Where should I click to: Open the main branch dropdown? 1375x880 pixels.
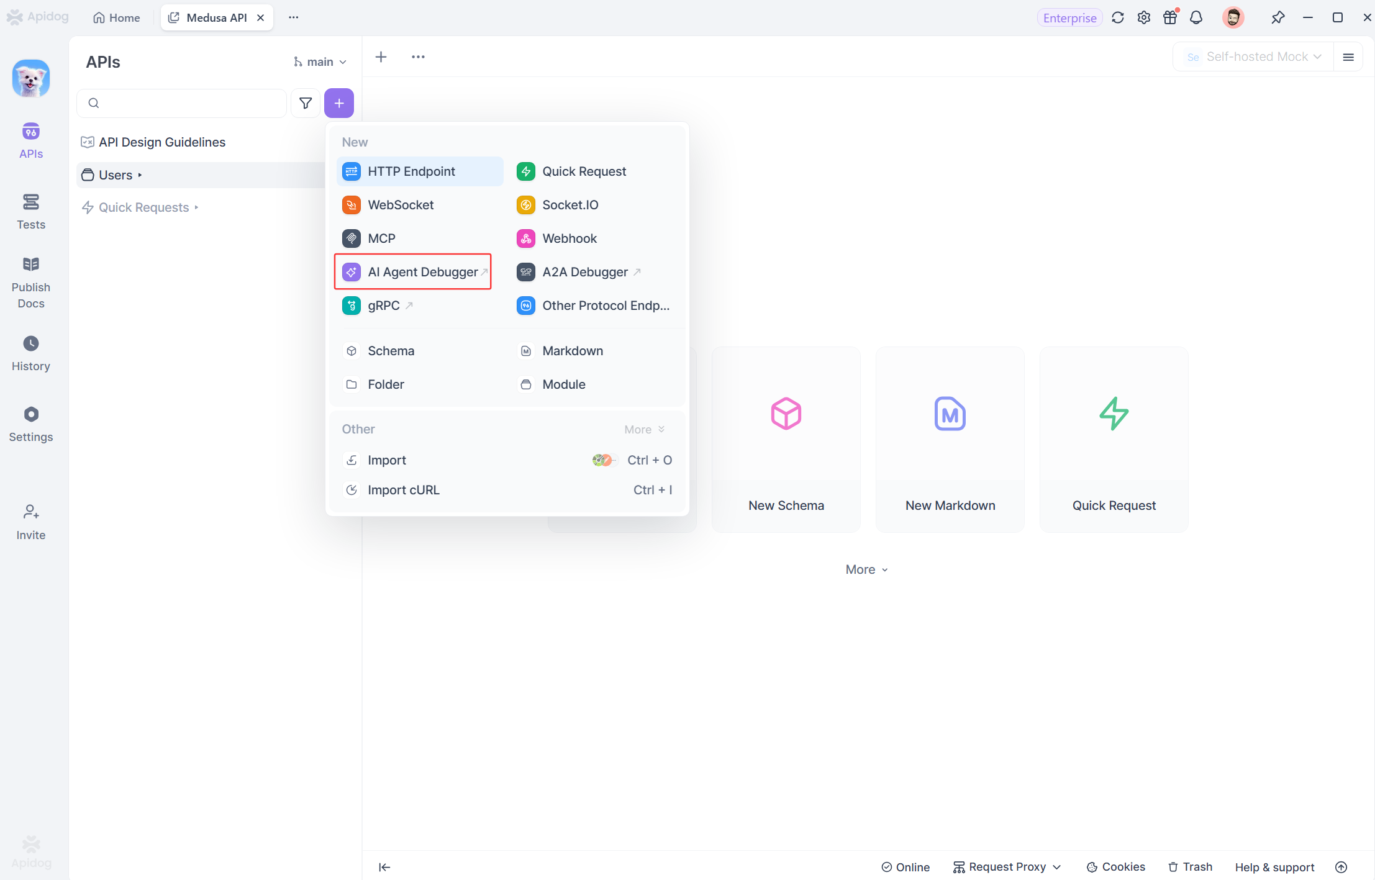(320, 61)
